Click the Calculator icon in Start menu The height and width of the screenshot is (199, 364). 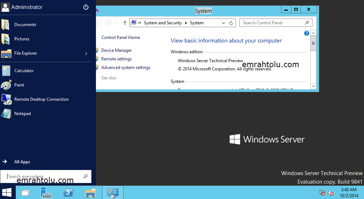pos(6,71)
